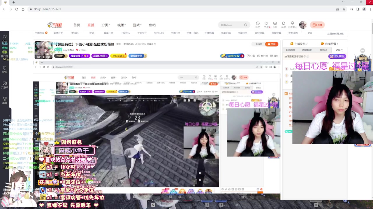
Task: Click the search magnifier icon
Action: [246, 25]
